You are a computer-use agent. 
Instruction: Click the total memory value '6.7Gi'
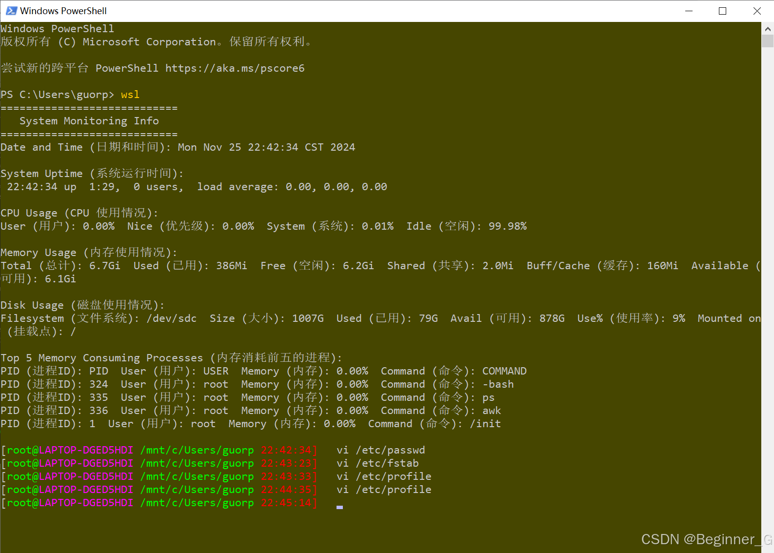click(105, 266)
